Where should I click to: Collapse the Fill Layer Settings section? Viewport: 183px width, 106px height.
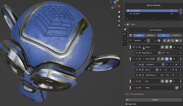click(x=125, y=94)
